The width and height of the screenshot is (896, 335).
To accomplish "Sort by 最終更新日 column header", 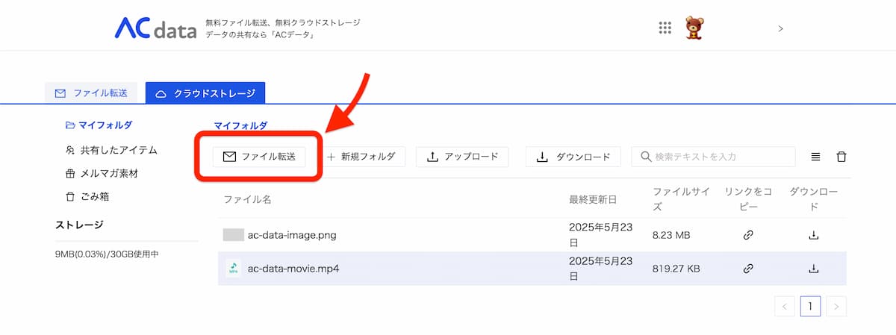I will (x=593, y=199).
